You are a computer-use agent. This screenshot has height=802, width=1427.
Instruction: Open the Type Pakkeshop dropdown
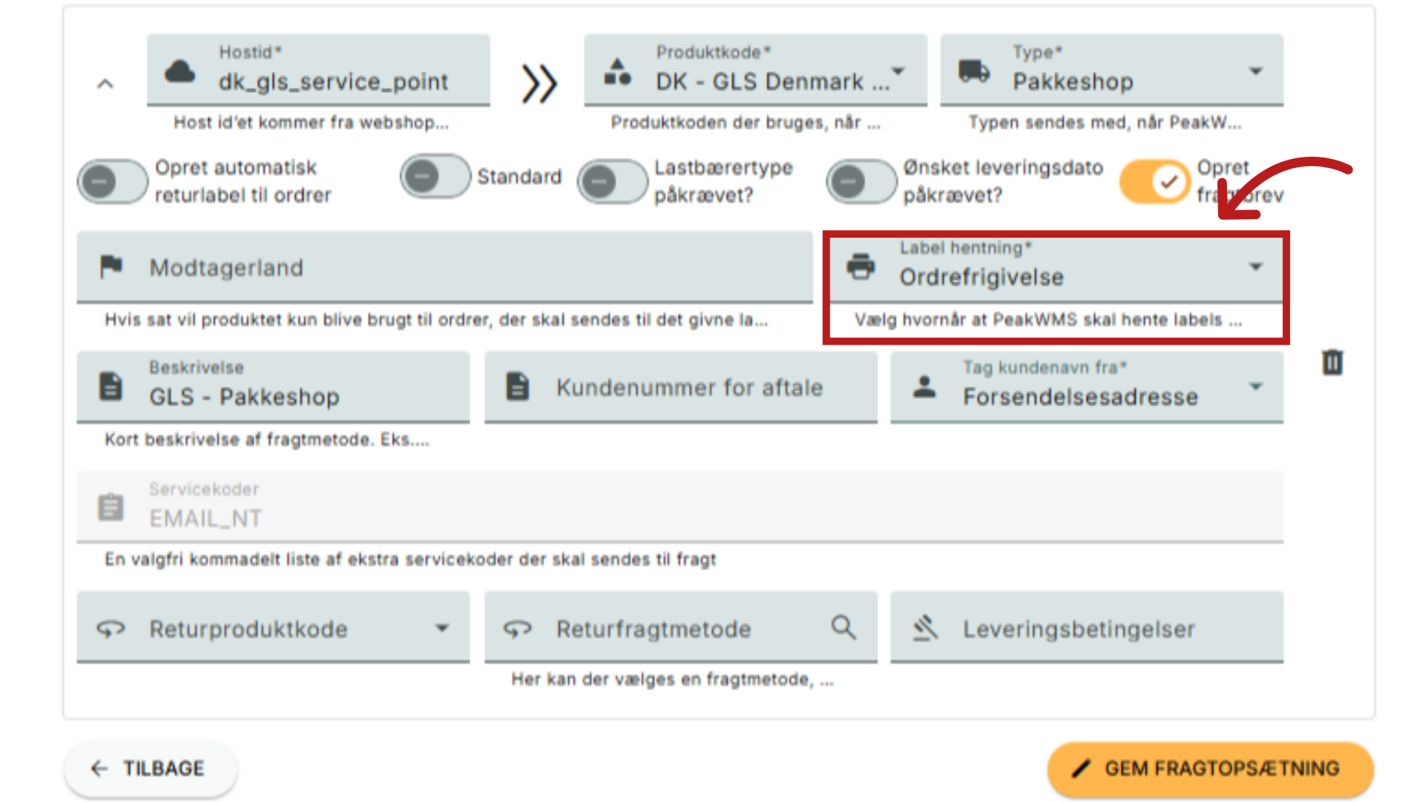(x=1255, y=72)
